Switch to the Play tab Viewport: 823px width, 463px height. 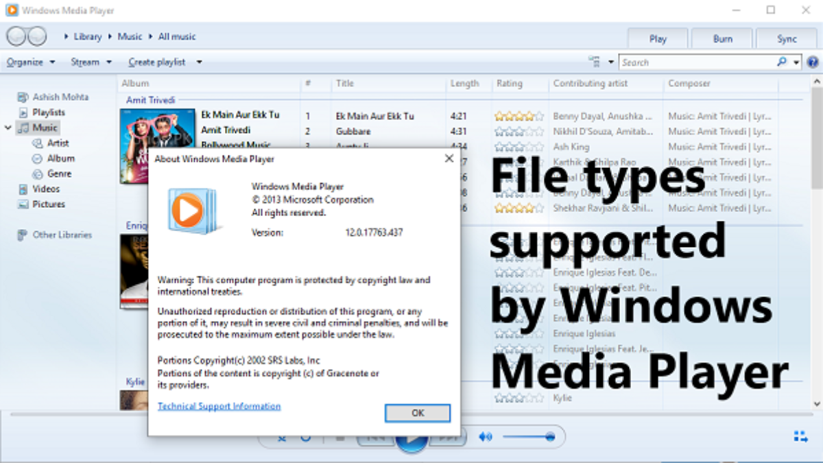point(658,38)
